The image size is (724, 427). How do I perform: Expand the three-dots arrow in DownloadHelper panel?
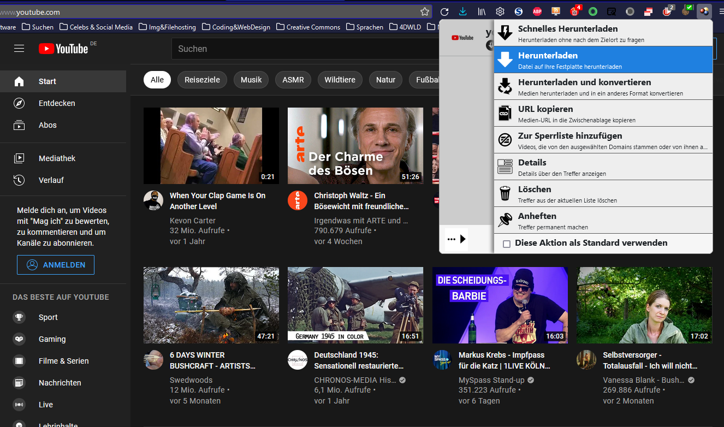[456, 239]
